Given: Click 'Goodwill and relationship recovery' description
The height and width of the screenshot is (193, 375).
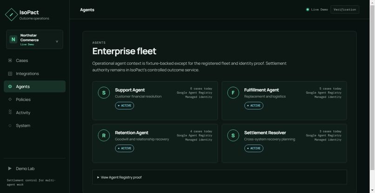Looking at the screenshot, I should pyautogui.click(x=142, y=139).
